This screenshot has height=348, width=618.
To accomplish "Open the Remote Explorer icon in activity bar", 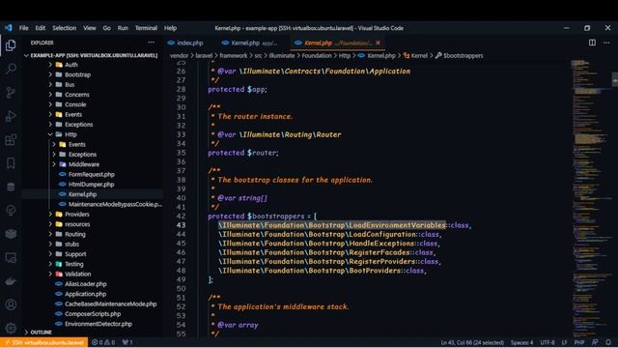I will click(x=11, y=258).
